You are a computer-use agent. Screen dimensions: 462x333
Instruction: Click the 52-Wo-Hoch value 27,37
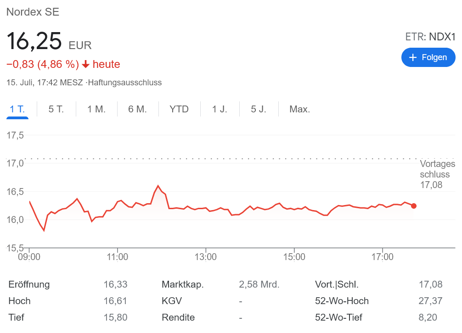click(430, 301)
